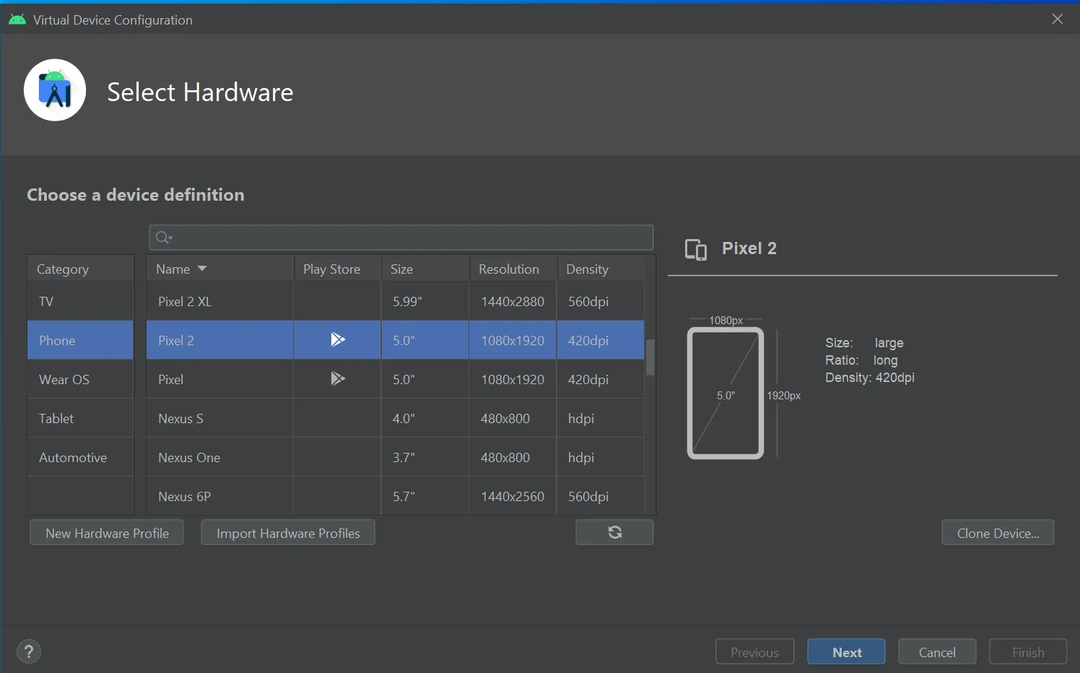
Task: Select the TV category
Action: pos(81,301)
